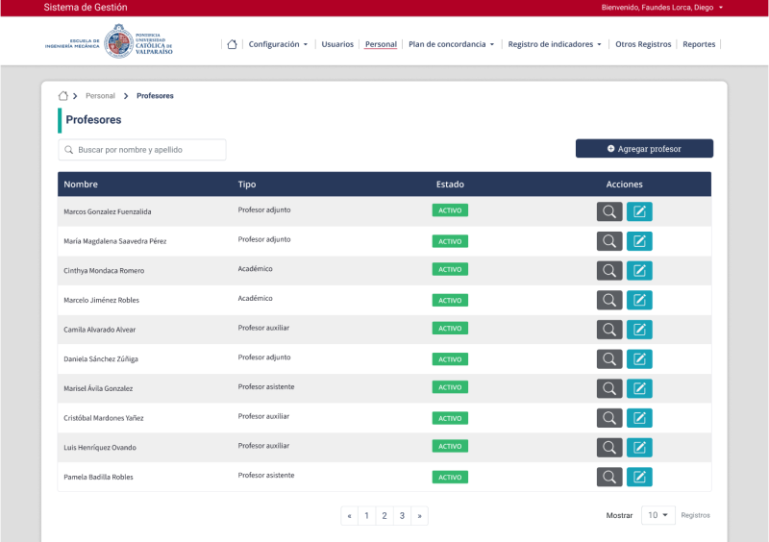The height and width of the screenshot is (542, 769).
Task: Go to next page of results
Action: point(419,515)
